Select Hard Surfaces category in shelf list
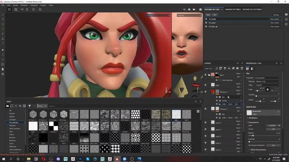The width and height of the screenshot is (289, 162). (x=14, y=129)
